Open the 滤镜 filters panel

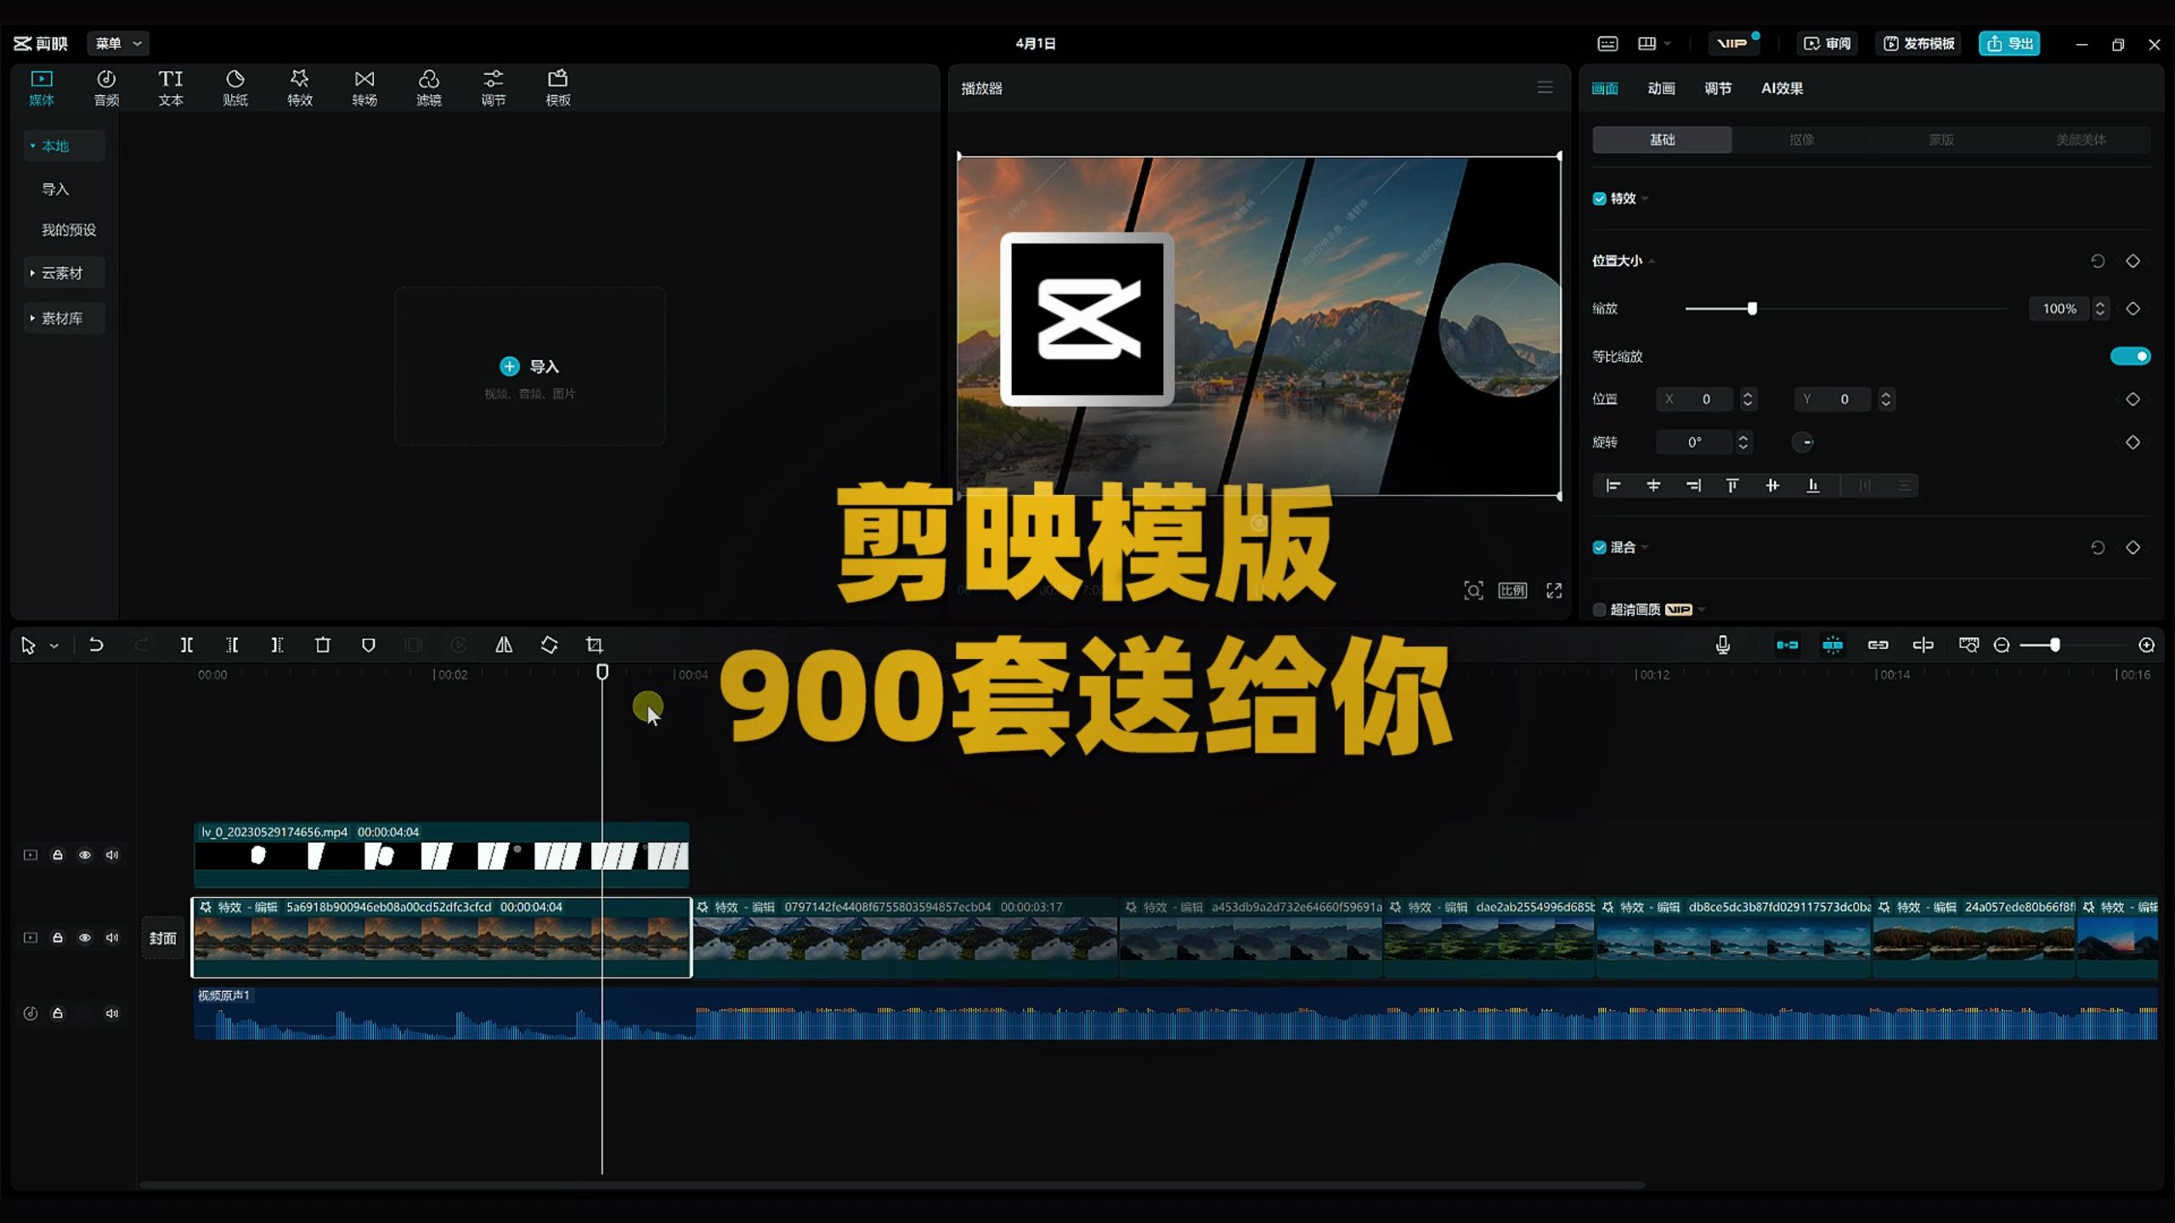[429, 88]
